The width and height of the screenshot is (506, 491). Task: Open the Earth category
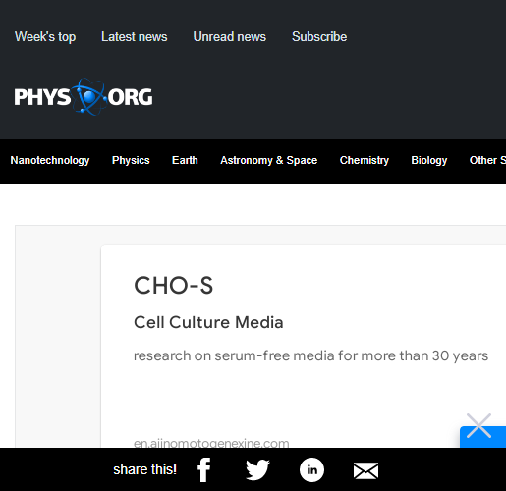point(185,160)
